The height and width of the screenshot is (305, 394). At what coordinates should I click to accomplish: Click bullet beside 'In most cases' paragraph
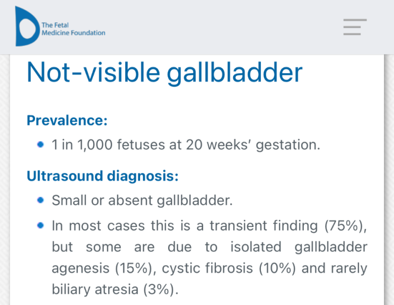[40, 225]
